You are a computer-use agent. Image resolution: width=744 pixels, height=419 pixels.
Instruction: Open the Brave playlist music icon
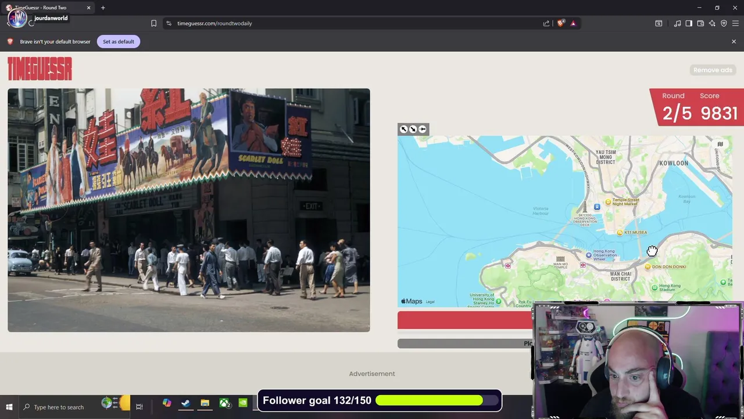point(677,23)
